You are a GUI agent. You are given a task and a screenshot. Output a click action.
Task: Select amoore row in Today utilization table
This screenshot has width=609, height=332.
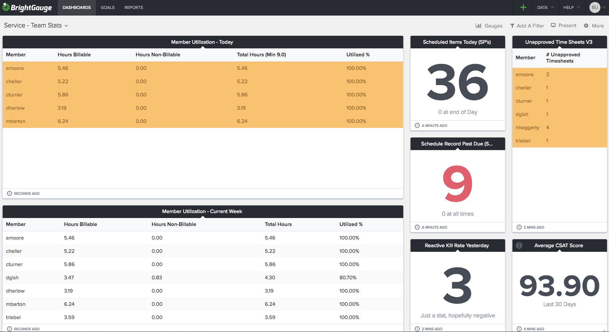tap(203, 68)
